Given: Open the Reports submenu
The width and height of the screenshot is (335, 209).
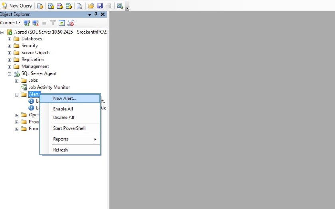Looking at the screenshot, I should (x=70, y=139).
